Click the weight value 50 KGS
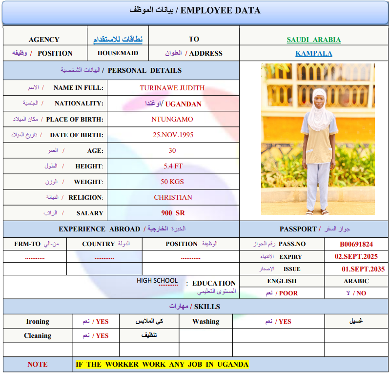 pyautogui.click(x=172, y=182)
